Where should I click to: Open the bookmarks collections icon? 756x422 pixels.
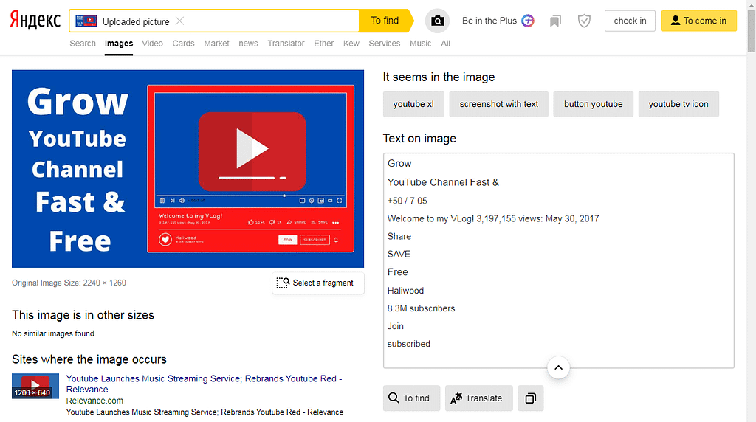click(555, 21)
